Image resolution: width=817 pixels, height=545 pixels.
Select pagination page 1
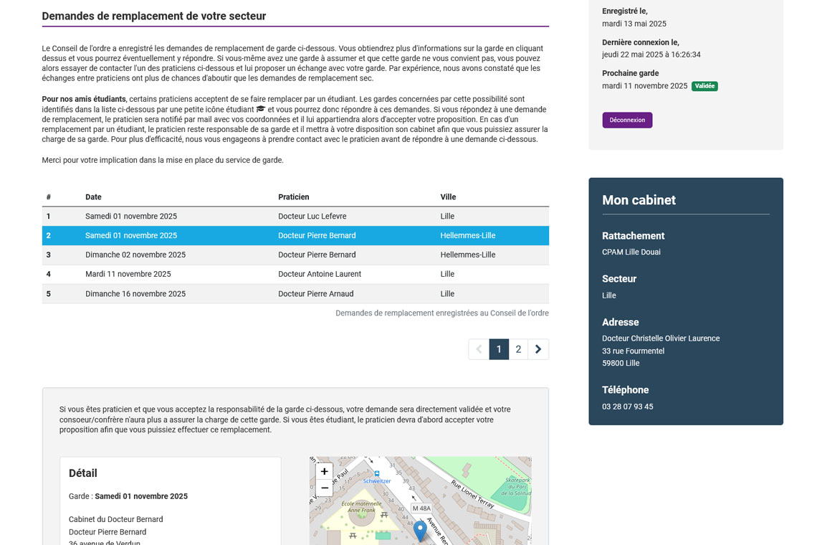pyautogui.click(x=499, y=349)
